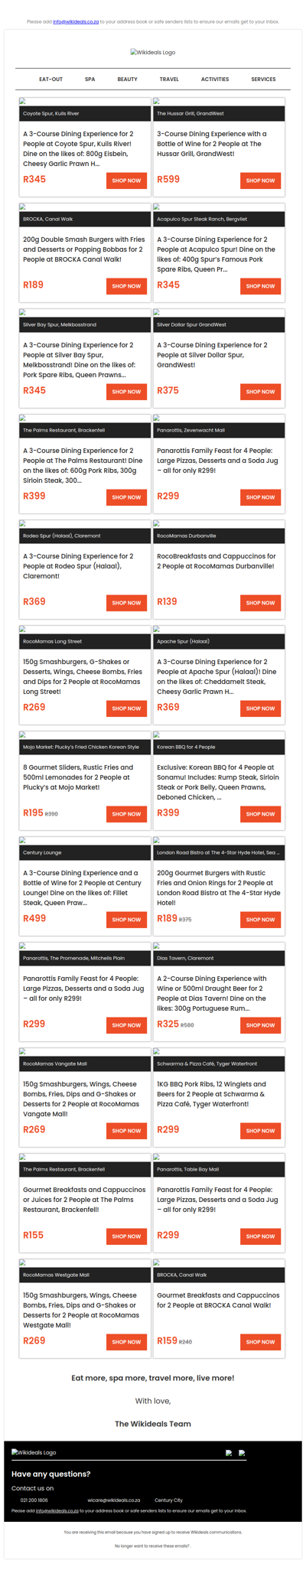Click the Wikideals logo at the top
Image resolution: width=306 pixels, height=1570 pixels.
[x=153, y=53]
